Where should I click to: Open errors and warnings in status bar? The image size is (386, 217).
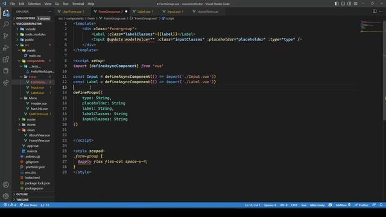(x=10, y=205)
